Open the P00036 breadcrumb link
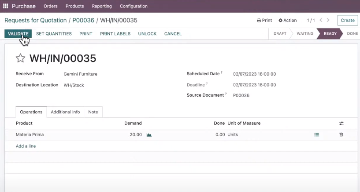 (x=83, y=20)
